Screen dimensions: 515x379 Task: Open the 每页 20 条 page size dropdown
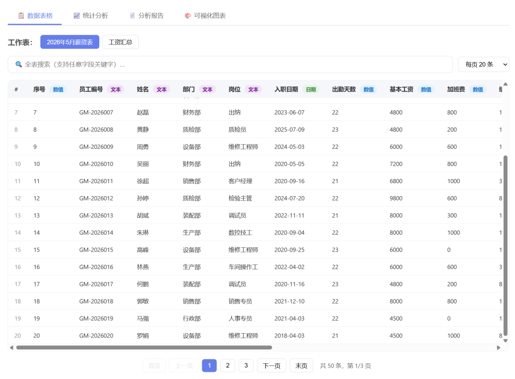[483, 64]
